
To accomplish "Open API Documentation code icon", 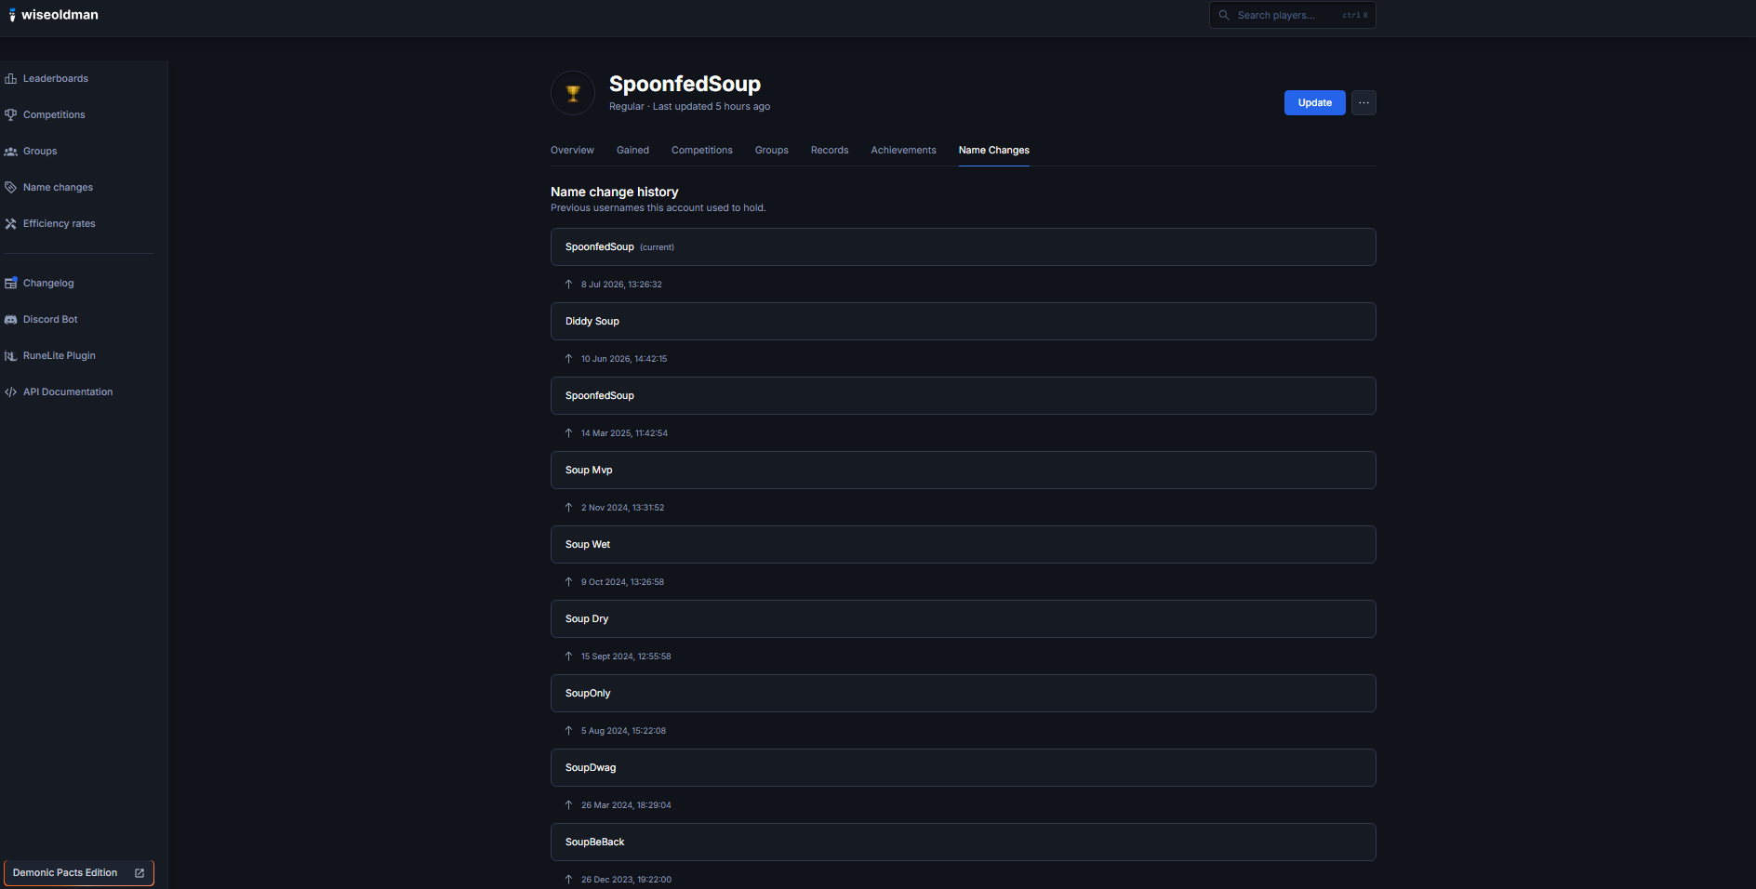I will [x=11, y=392].
